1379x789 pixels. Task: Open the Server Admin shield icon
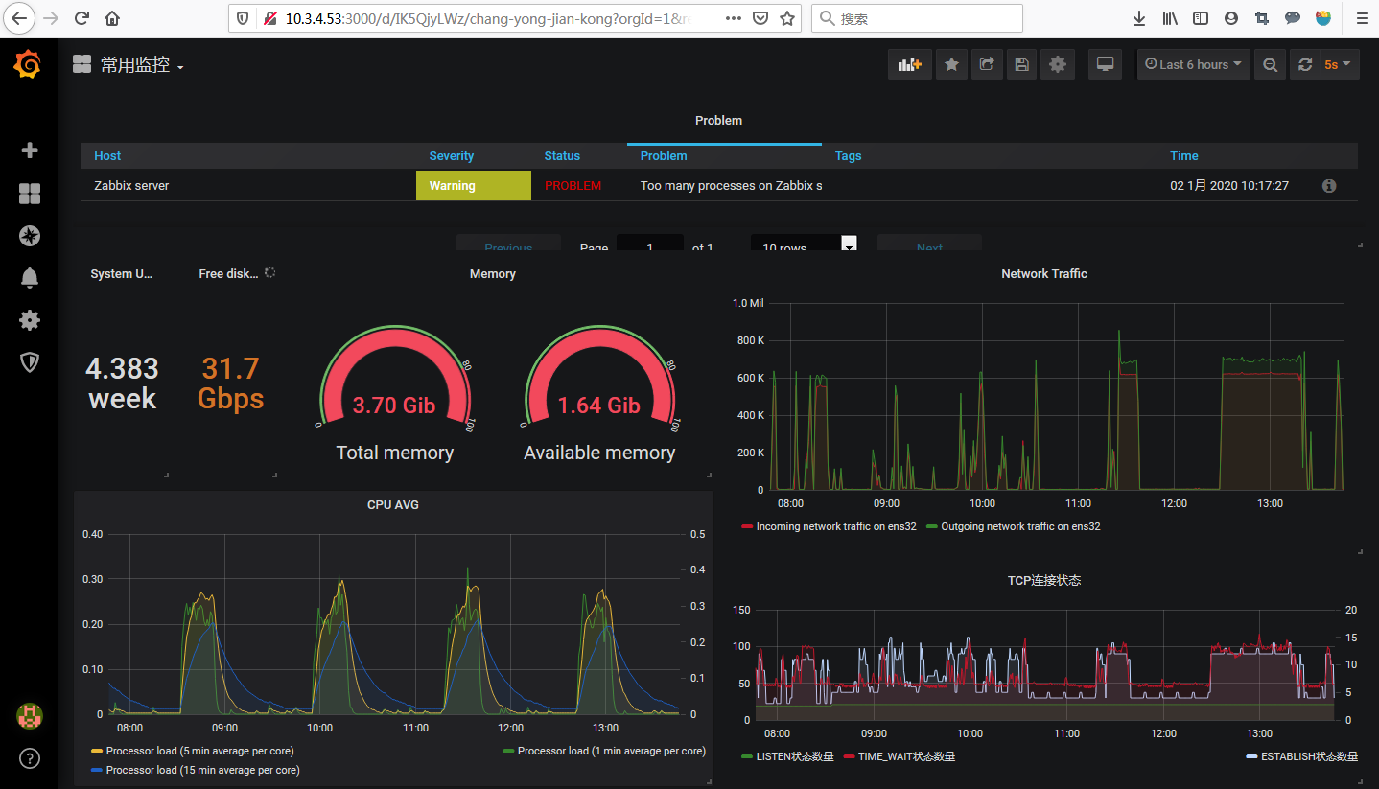click(30, 362)
